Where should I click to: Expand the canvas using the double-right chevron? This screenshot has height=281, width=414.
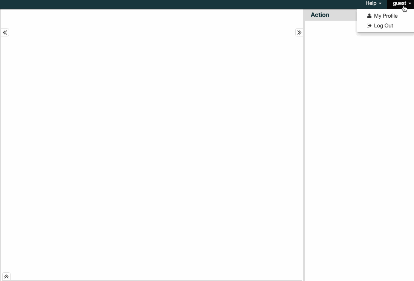click(299, 33)
